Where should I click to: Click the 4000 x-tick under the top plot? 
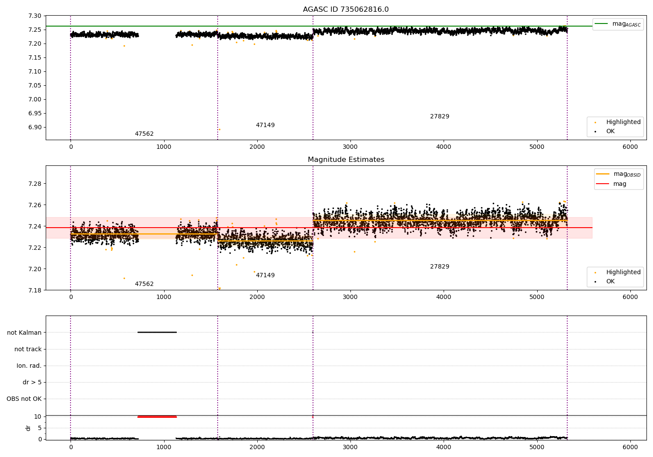click(444, 147)
